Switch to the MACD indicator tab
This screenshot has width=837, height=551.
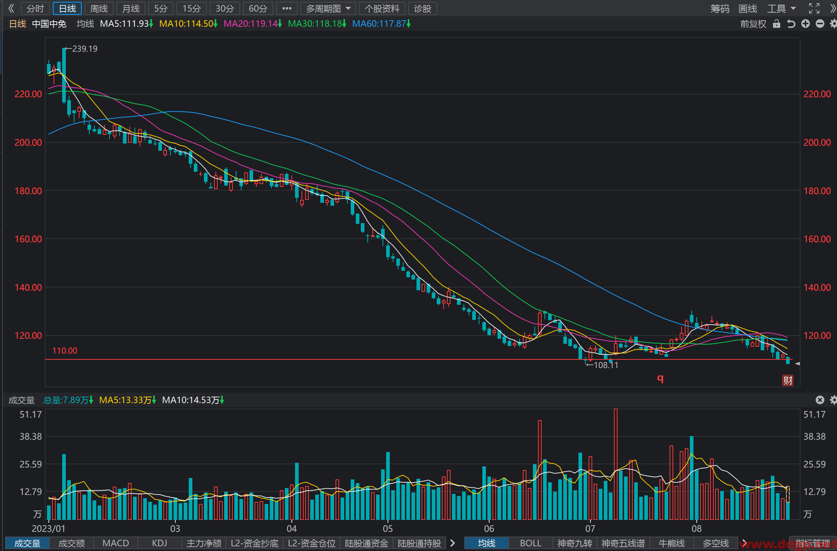tap(116, 543)
